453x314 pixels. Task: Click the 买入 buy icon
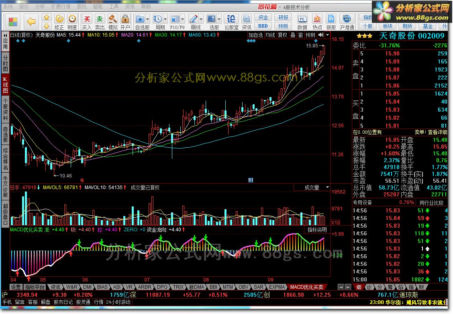pyautogui.click(x=87, y=19)
